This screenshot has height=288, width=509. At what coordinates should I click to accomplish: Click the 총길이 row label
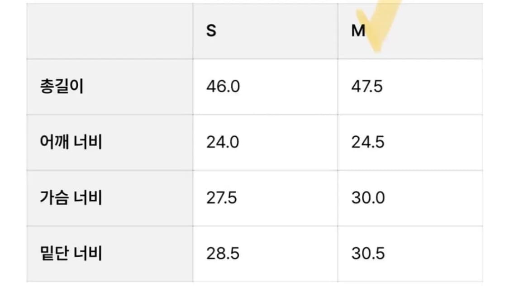[62, 86]
